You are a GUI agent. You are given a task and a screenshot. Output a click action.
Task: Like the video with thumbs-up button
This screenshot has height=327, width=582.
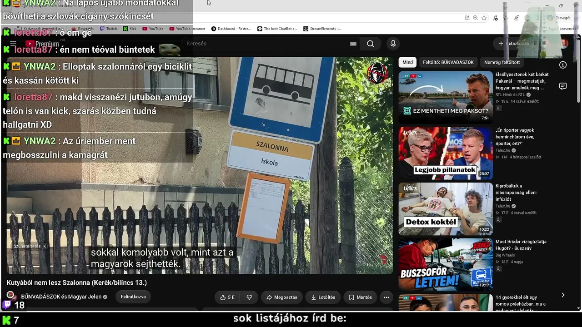click(227, 297)
